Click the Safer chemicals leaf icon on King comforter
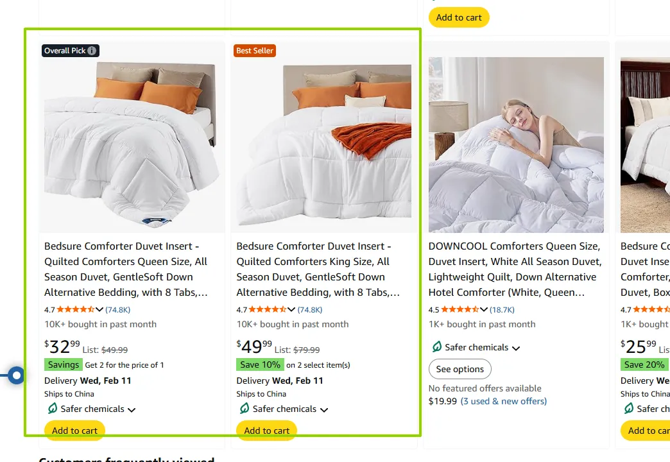The width and height of the screenshot is (670, 462). pyautogui.click(x=245, y=409)
